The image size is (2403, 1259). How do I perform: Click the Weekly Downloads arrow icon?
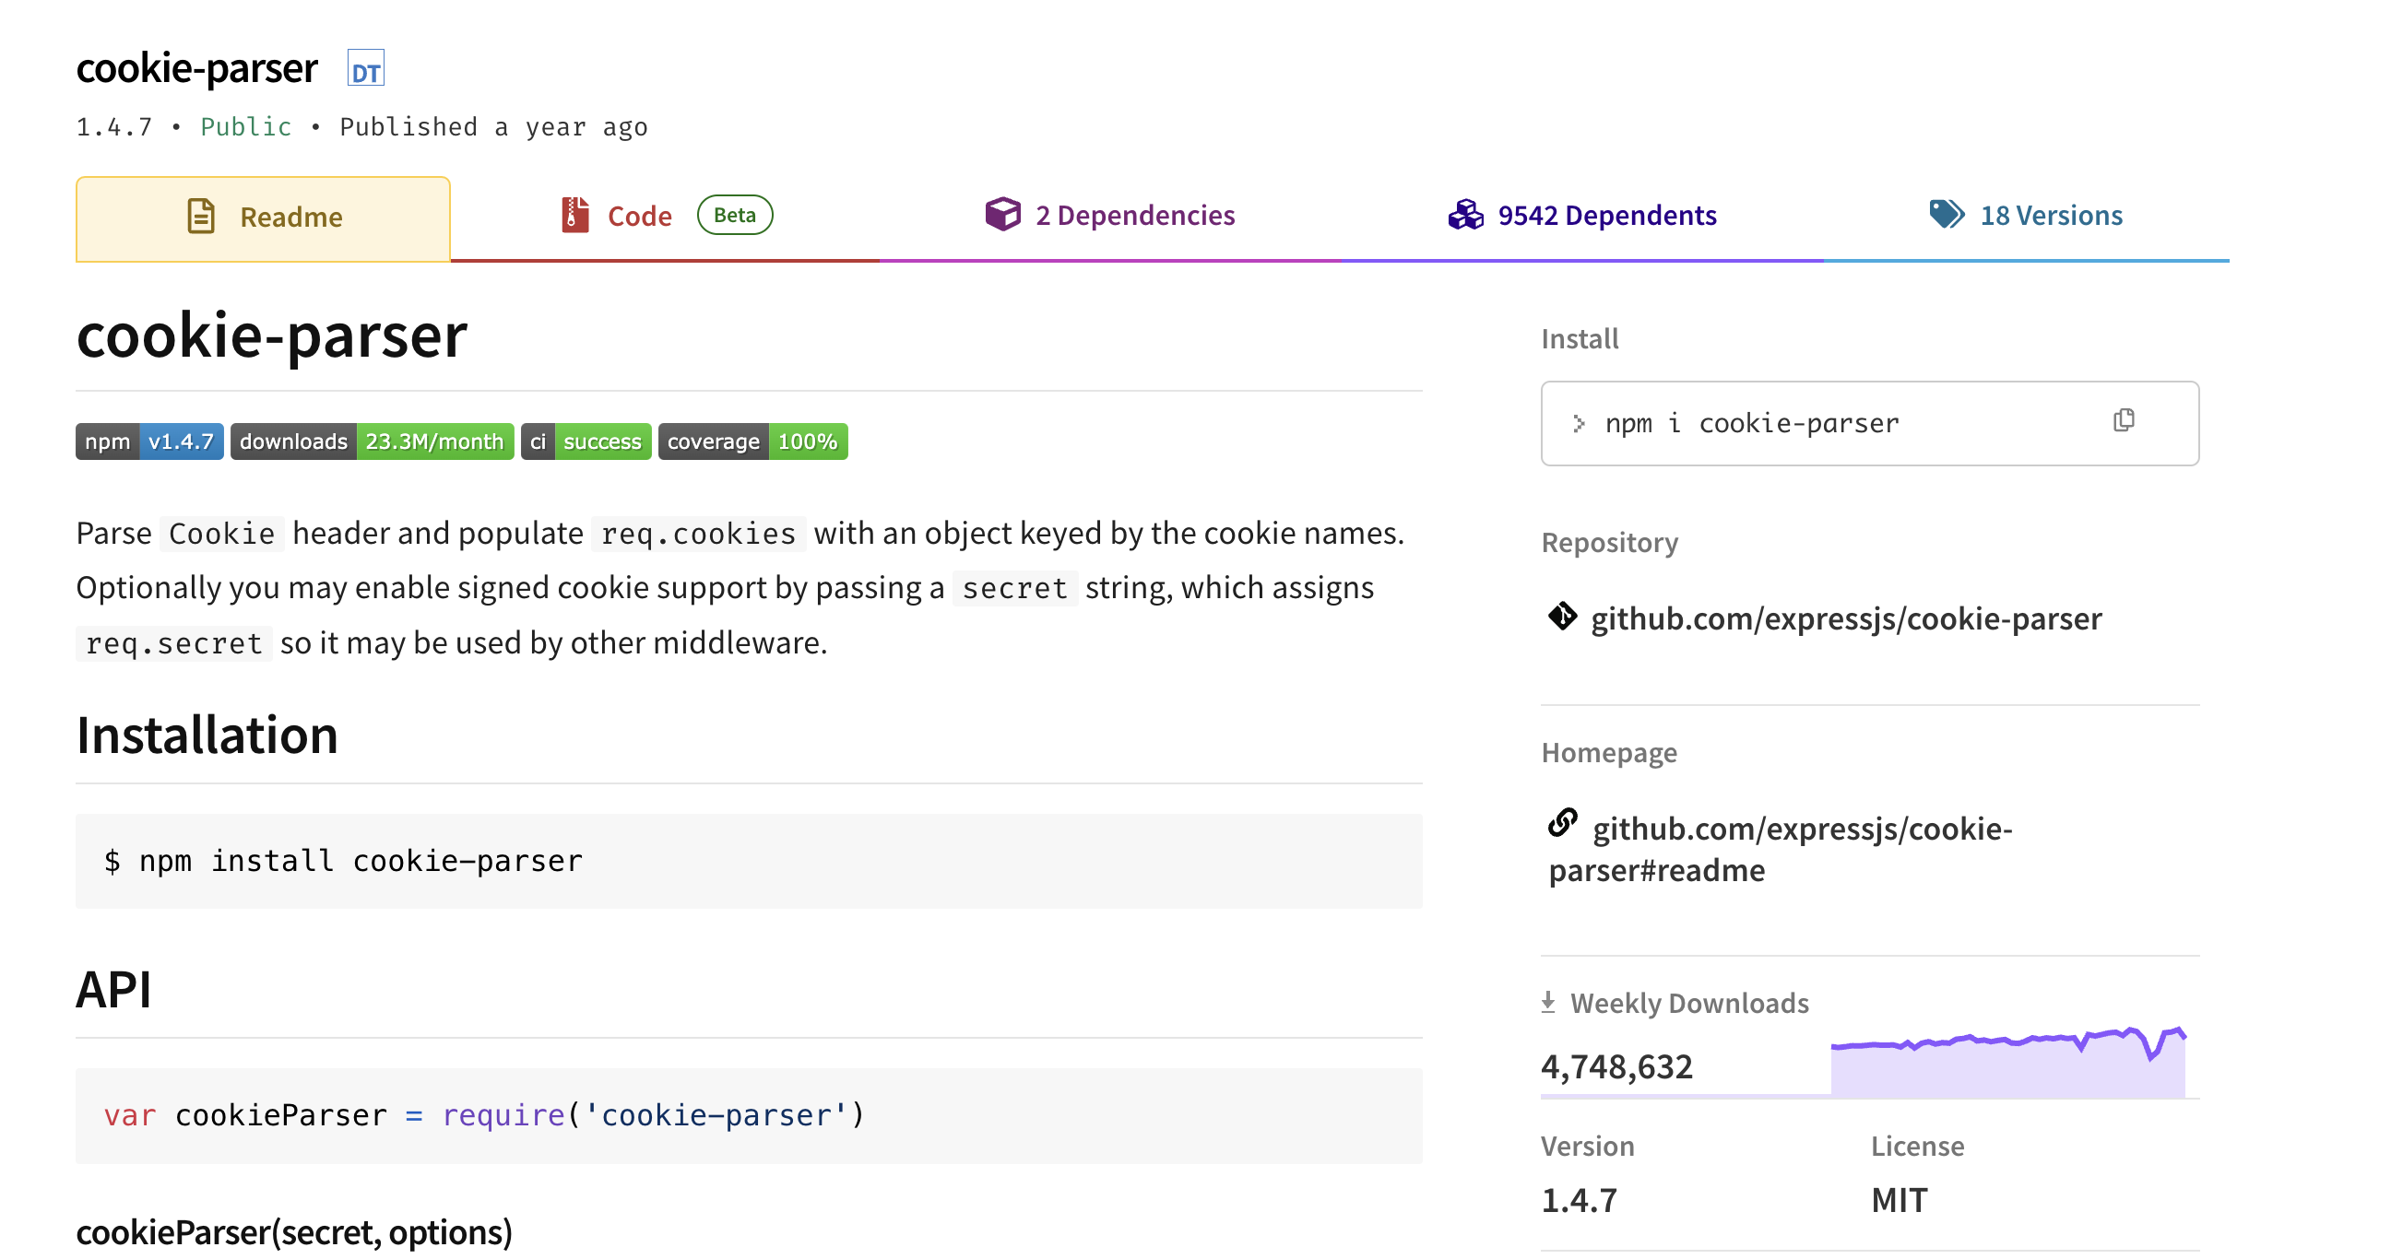(x=1548, y=1003)
